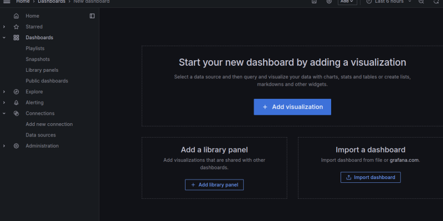
Task: Collapse the Dashboards section chevron
Action: click(4, 38)
